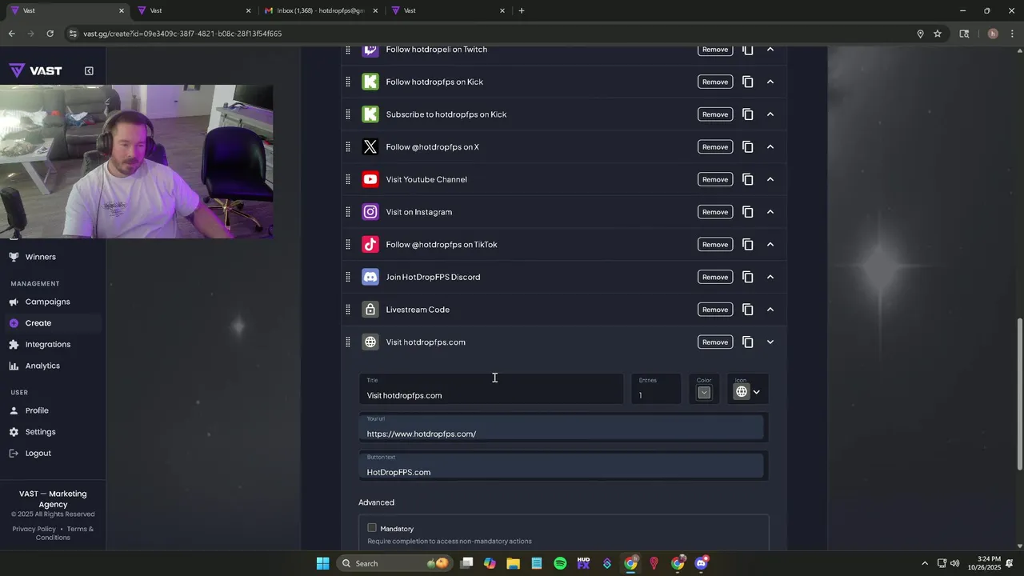Screen dimensions: 1024x576
Task: Duplicate the Follow @hotdropfps on X action
Action: click(x=747, y=147)
